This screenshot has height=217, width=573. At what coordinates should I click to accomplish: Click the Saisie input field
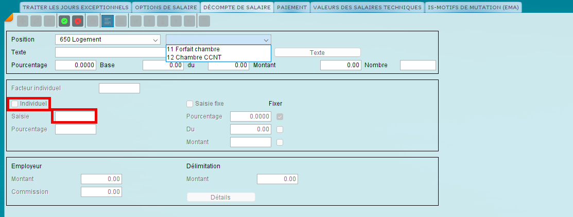coord(76,116)
